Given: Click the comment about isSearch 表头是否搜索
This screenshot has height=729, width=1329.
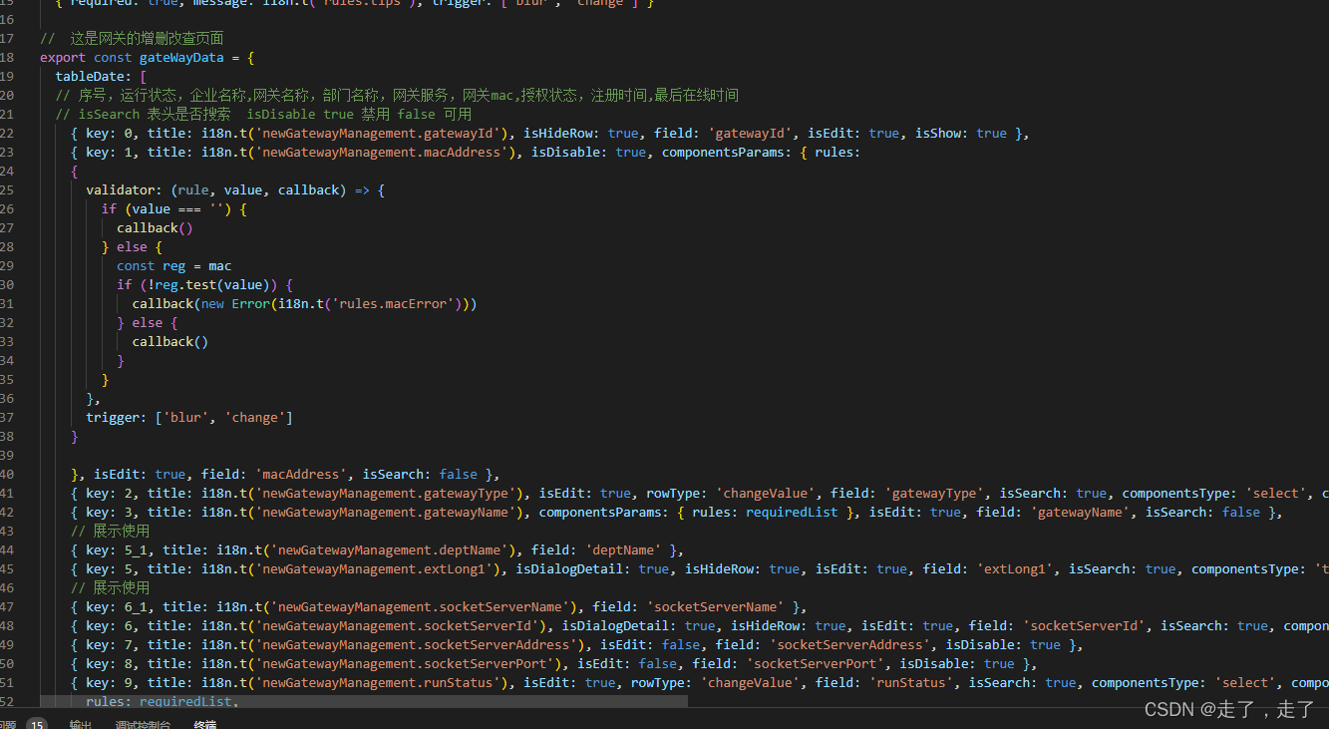Looking at the screenshot, I should pos(263,115).
